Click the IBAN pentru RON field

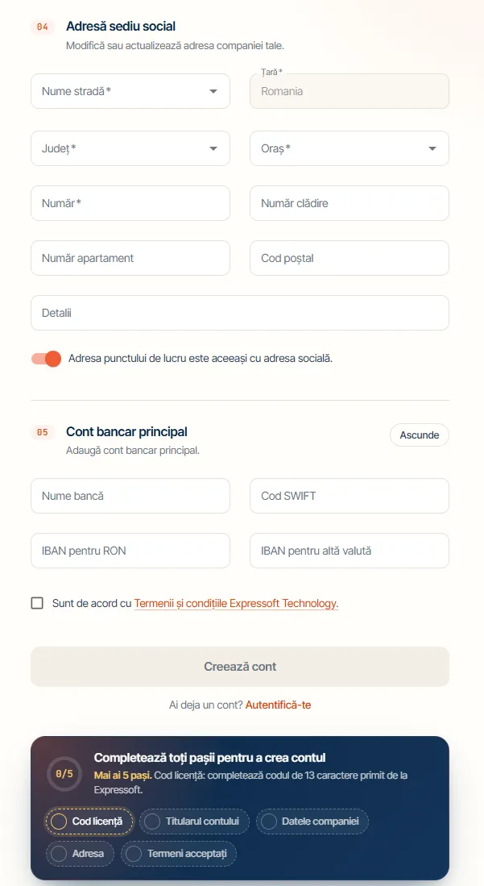[x=130, y=551]
